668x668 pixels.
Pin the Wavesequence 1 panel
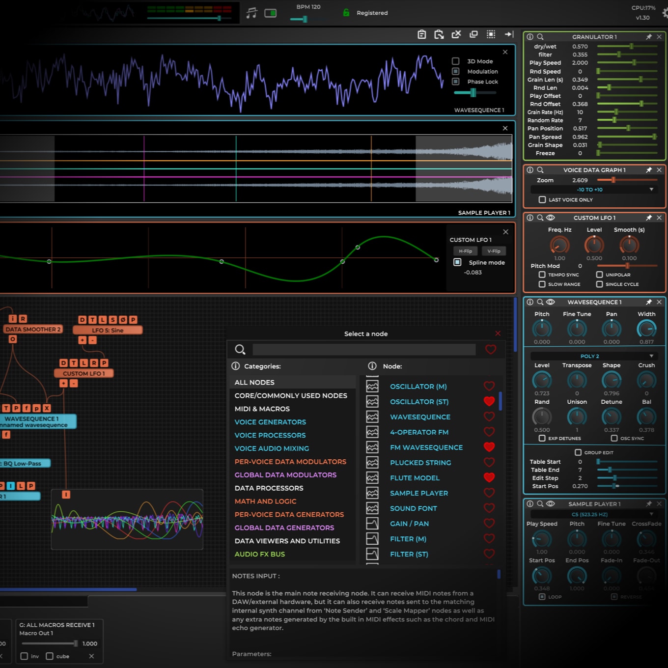(x=649, y=302)
